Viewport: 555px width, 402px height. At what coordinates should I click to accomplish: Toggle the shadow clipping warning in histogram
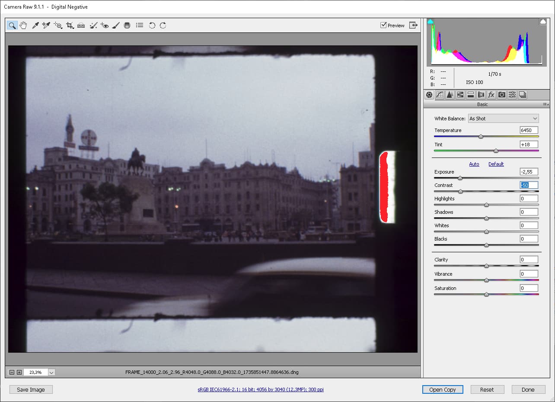[x=430, y=22]
